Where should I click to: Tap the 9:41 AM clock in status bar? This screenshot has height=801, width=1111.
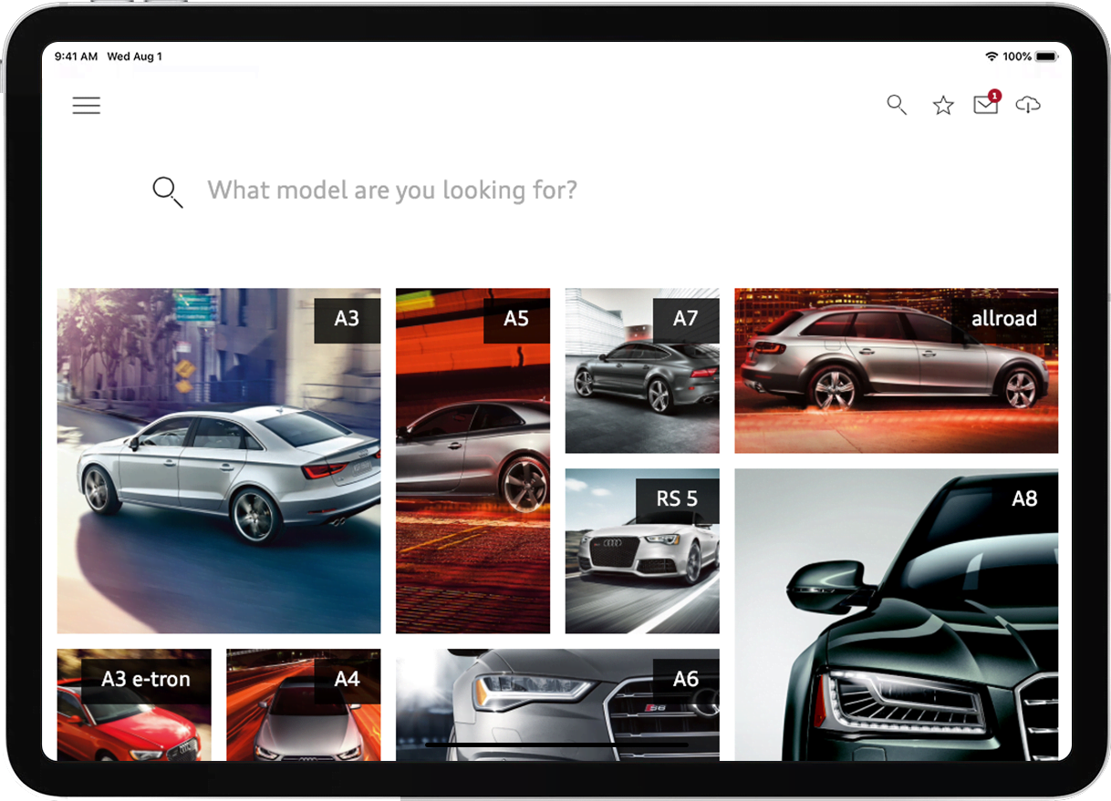point(77,56)
